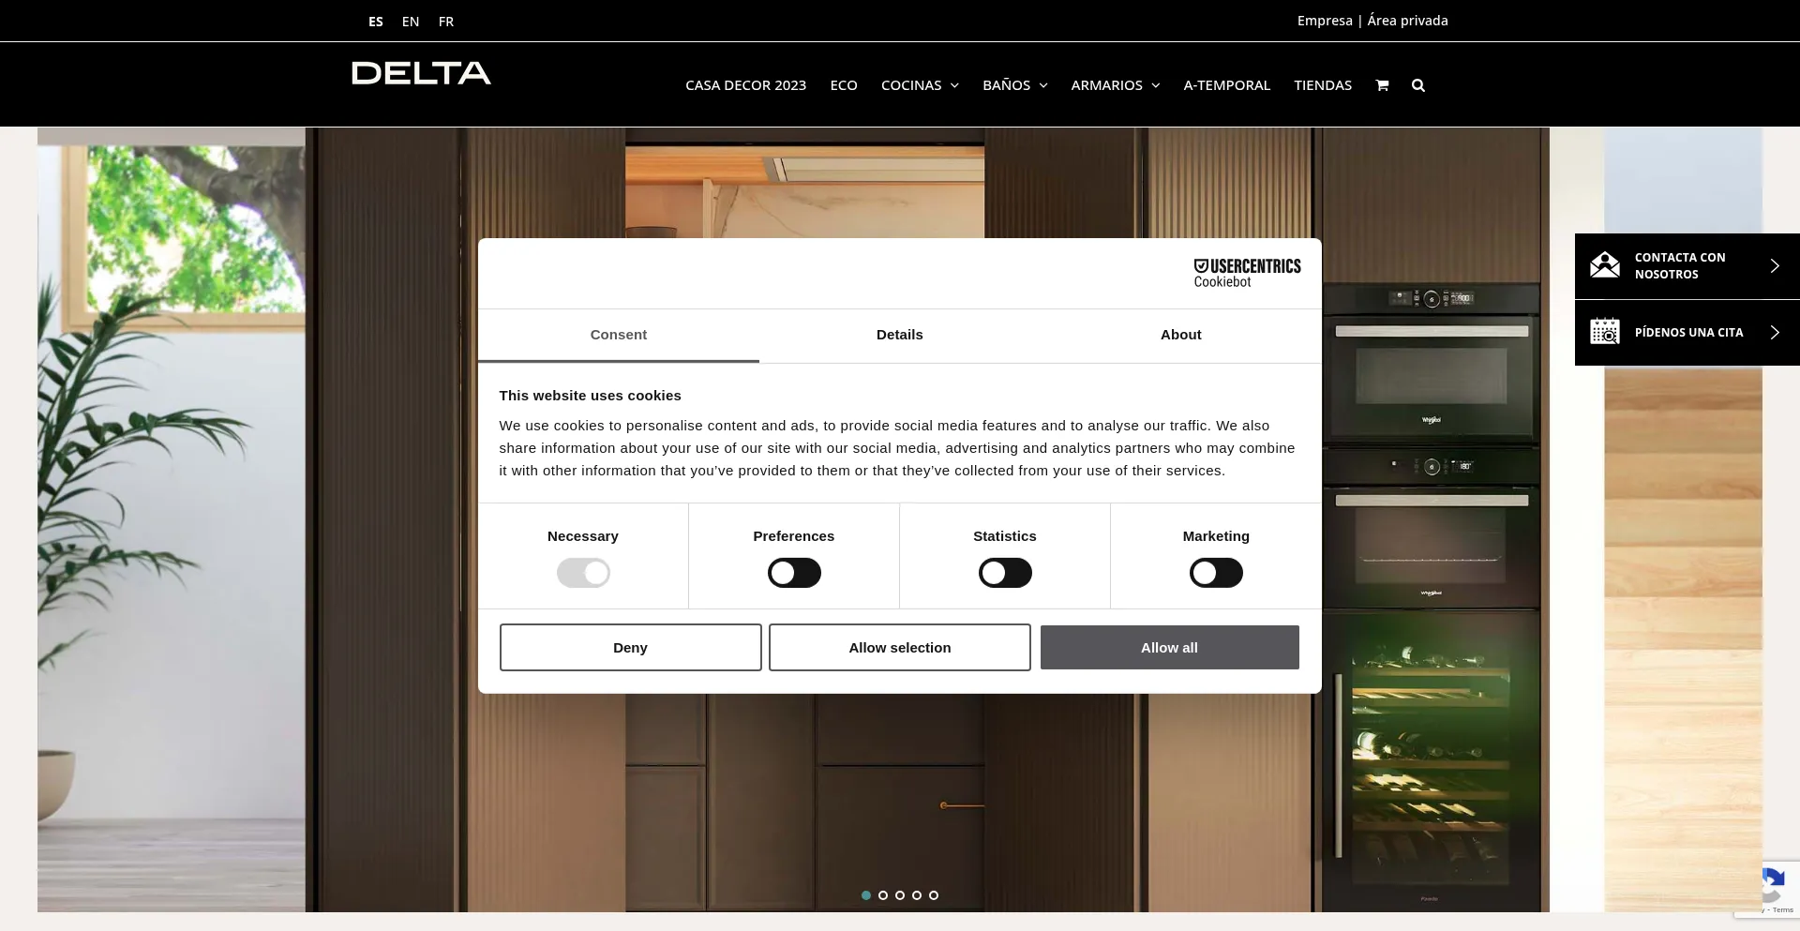
Task: Enable the Statistics cookies toggle
Action: 1005,572
